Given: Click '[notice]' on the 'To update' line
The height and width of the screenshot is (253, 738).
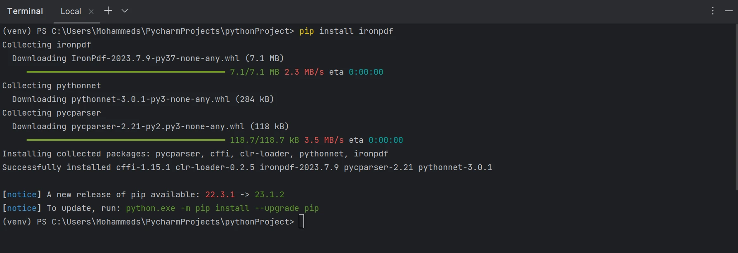Looking at the screenshot, I should [x=22, y=208].
